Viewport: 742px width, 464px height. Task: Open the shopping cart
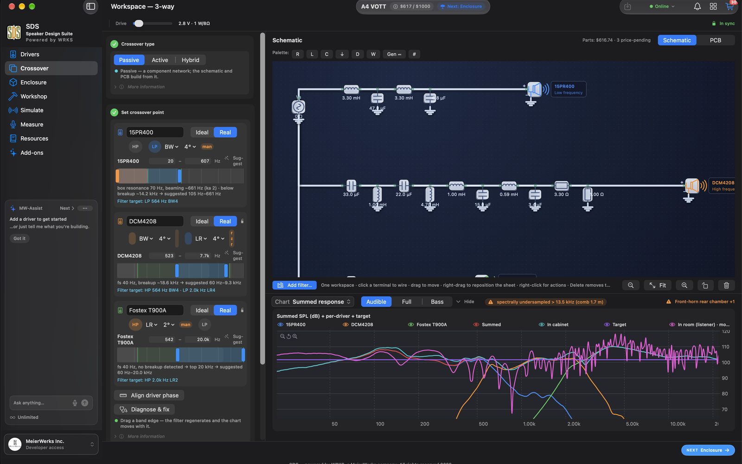(x=729, y=6)
